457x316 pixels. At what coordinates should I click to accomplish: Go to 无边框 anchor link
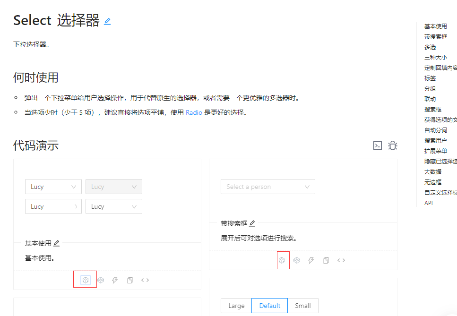pyautogui.click(x=433, y=182)
